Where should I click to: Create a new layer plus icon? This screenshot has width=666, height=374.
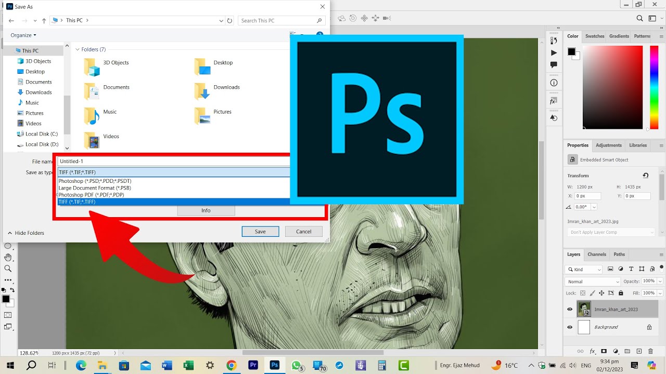click(639, 351)
